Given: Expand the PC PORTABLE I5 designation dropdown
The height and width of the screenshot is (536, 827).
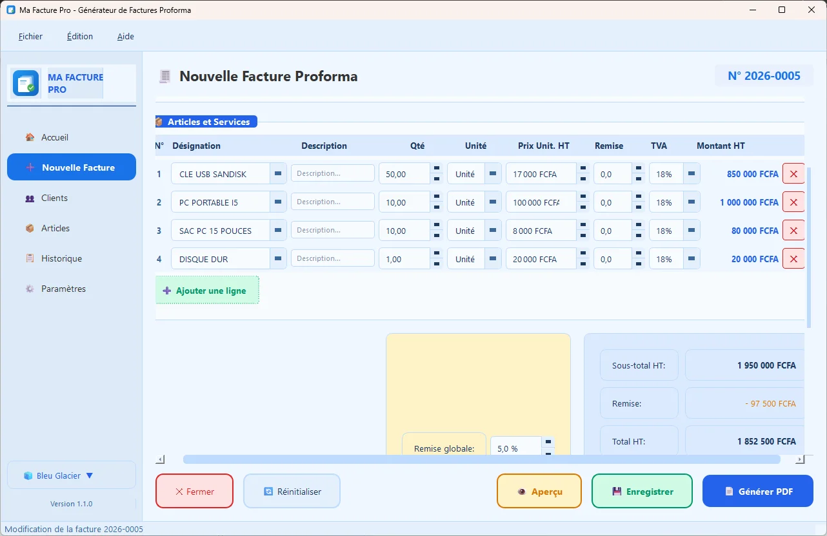Looking at the screenshot, I should (278, 202).
